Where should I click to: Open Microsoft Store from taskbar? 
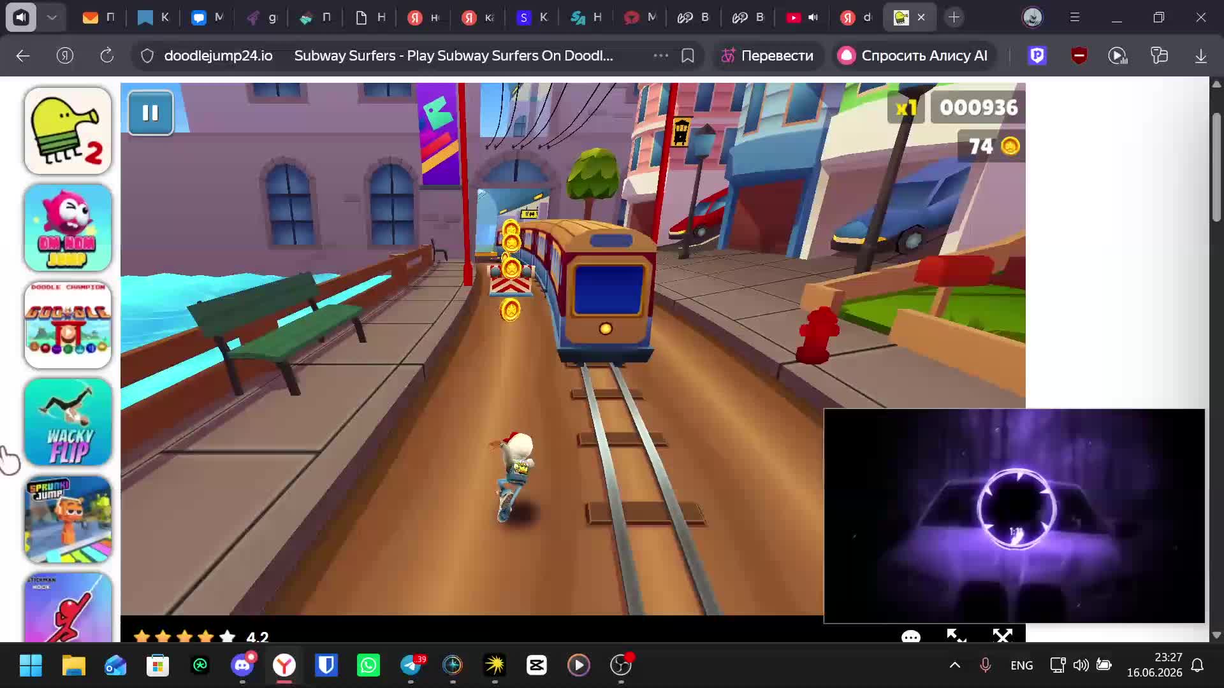(157, 666)
